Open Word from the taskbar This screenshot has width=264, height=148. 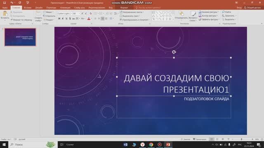(125, 144)
